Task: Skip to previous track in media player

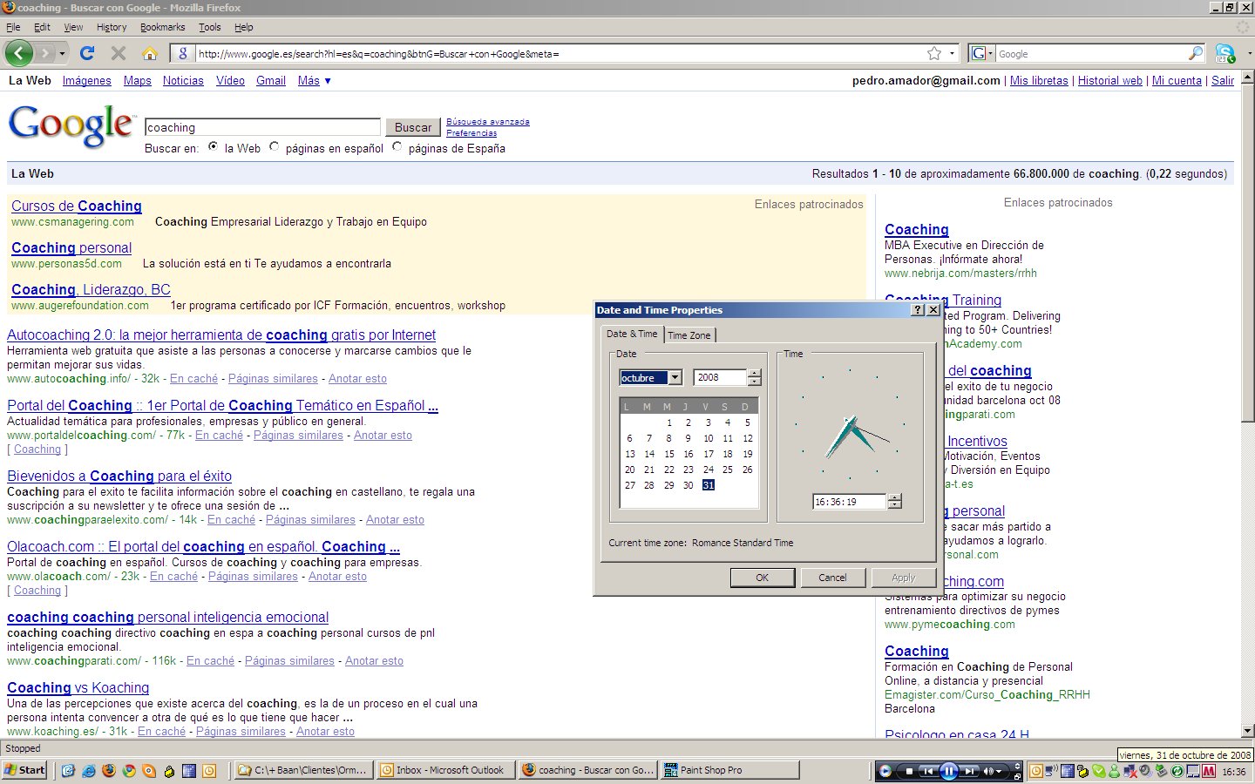Action: (928, 771)
